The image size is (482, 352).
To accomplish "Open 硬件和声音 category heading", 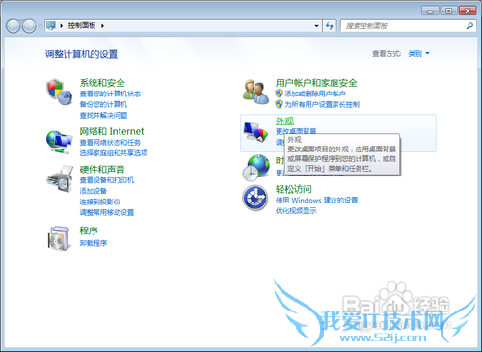I will 102,169.
